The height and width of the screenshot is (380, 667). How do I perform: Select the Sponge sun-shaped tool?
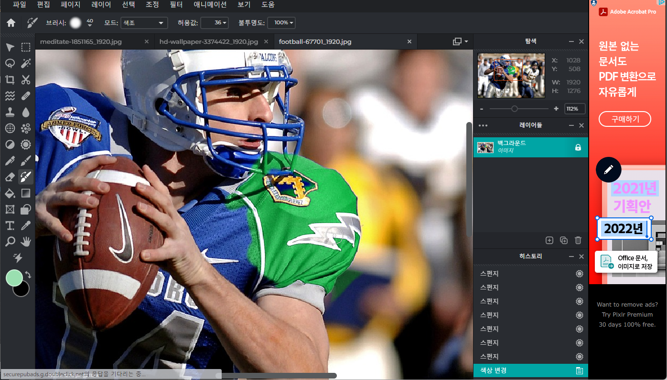pyautogui.click(x=26, y=144)
